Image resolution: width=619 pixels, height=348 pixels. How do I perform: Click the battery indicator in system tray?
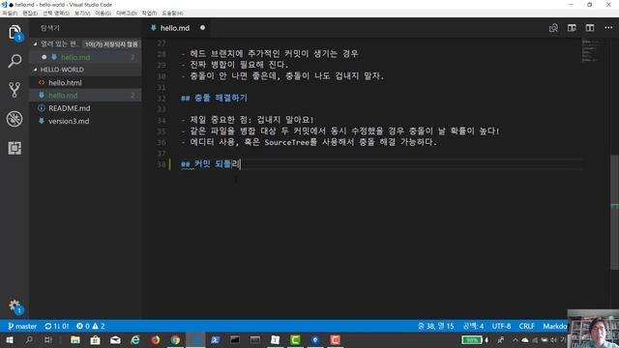coord(472,340)
